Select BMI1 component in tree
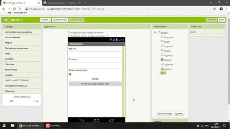230x129 pixels. pos(163,73)
